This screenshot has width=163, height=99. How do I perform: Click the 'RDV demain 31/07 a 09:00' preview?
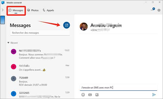coord(33,85)
